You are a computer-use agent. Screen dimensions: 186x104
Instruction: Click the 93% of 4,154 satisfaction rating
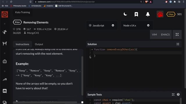42,29
